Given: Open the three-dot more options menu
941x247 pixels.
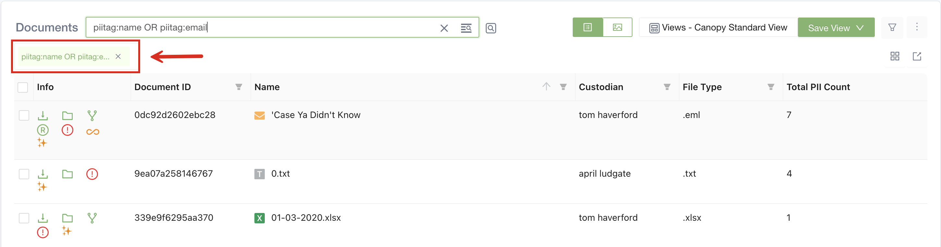Looking at the screenshot, I should tap(917, 27).
